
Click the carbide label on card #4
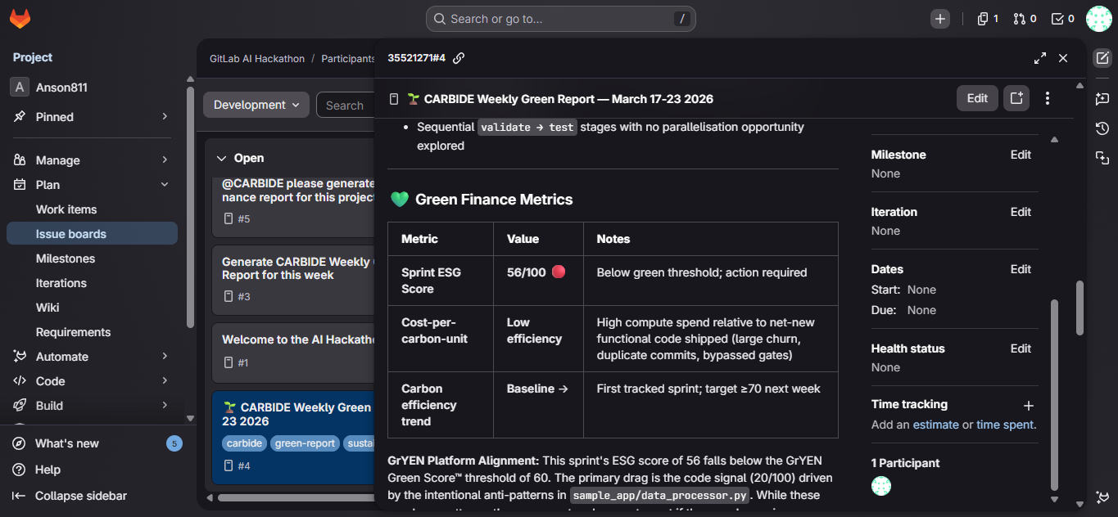coord(245,443)
